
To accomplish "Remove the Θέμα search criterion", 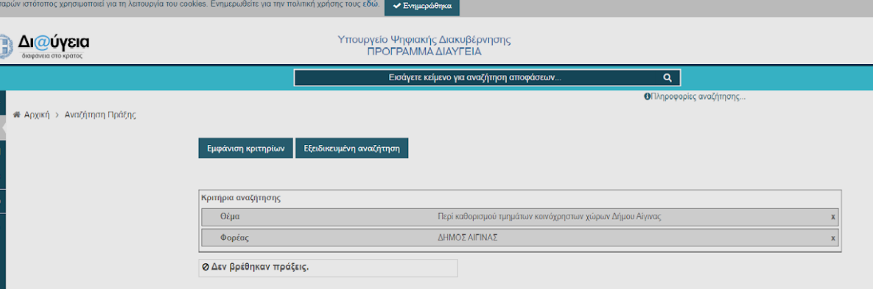I will pyautogui.click(x=833, y=217).
